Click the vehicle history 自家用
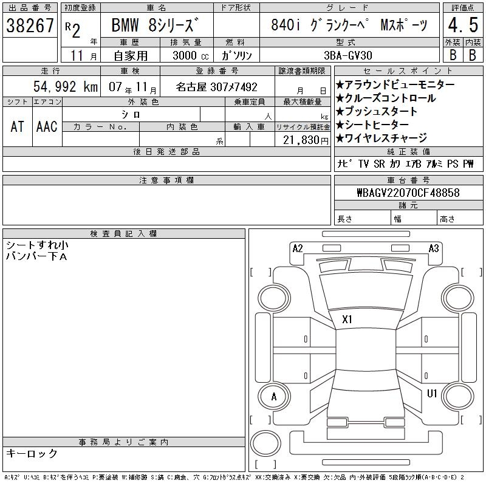The image size is (486, 486). 131,56
